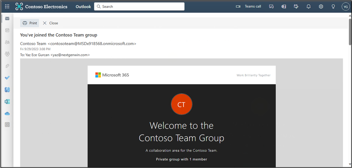Click recipient Yaz Ece Gurcan address
The image size is (352, 168).
(x=55, y=55)
